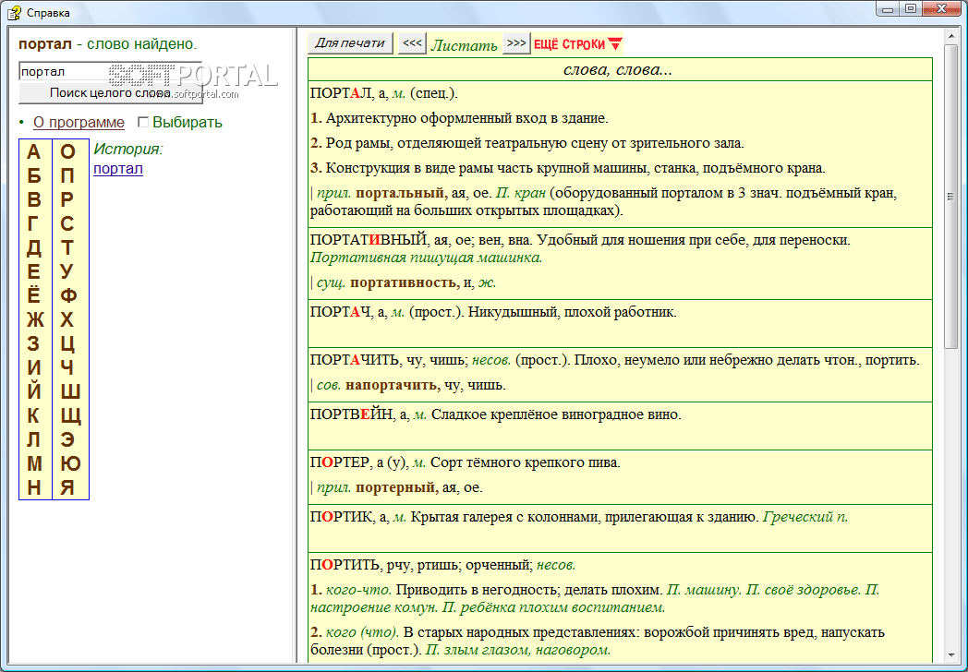Pick letter К in the alphabet column
This screenshot has height=672, width=968.
click(x=34, y=416)
